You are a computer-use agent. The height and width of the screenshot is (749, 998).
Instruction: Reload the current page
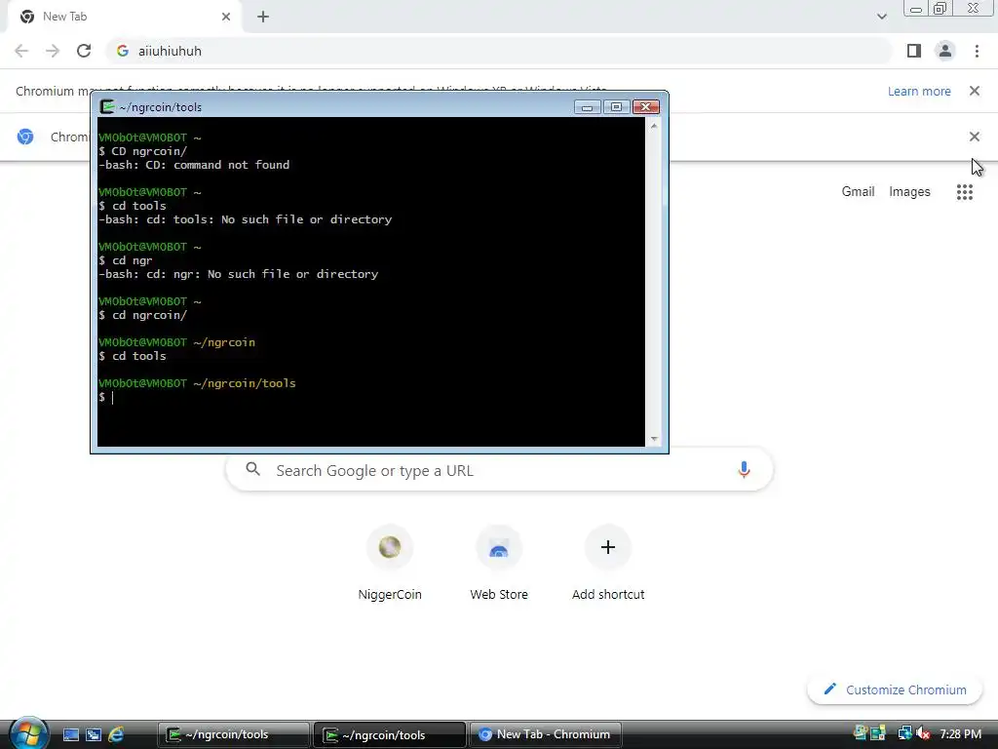click(84, 51)
